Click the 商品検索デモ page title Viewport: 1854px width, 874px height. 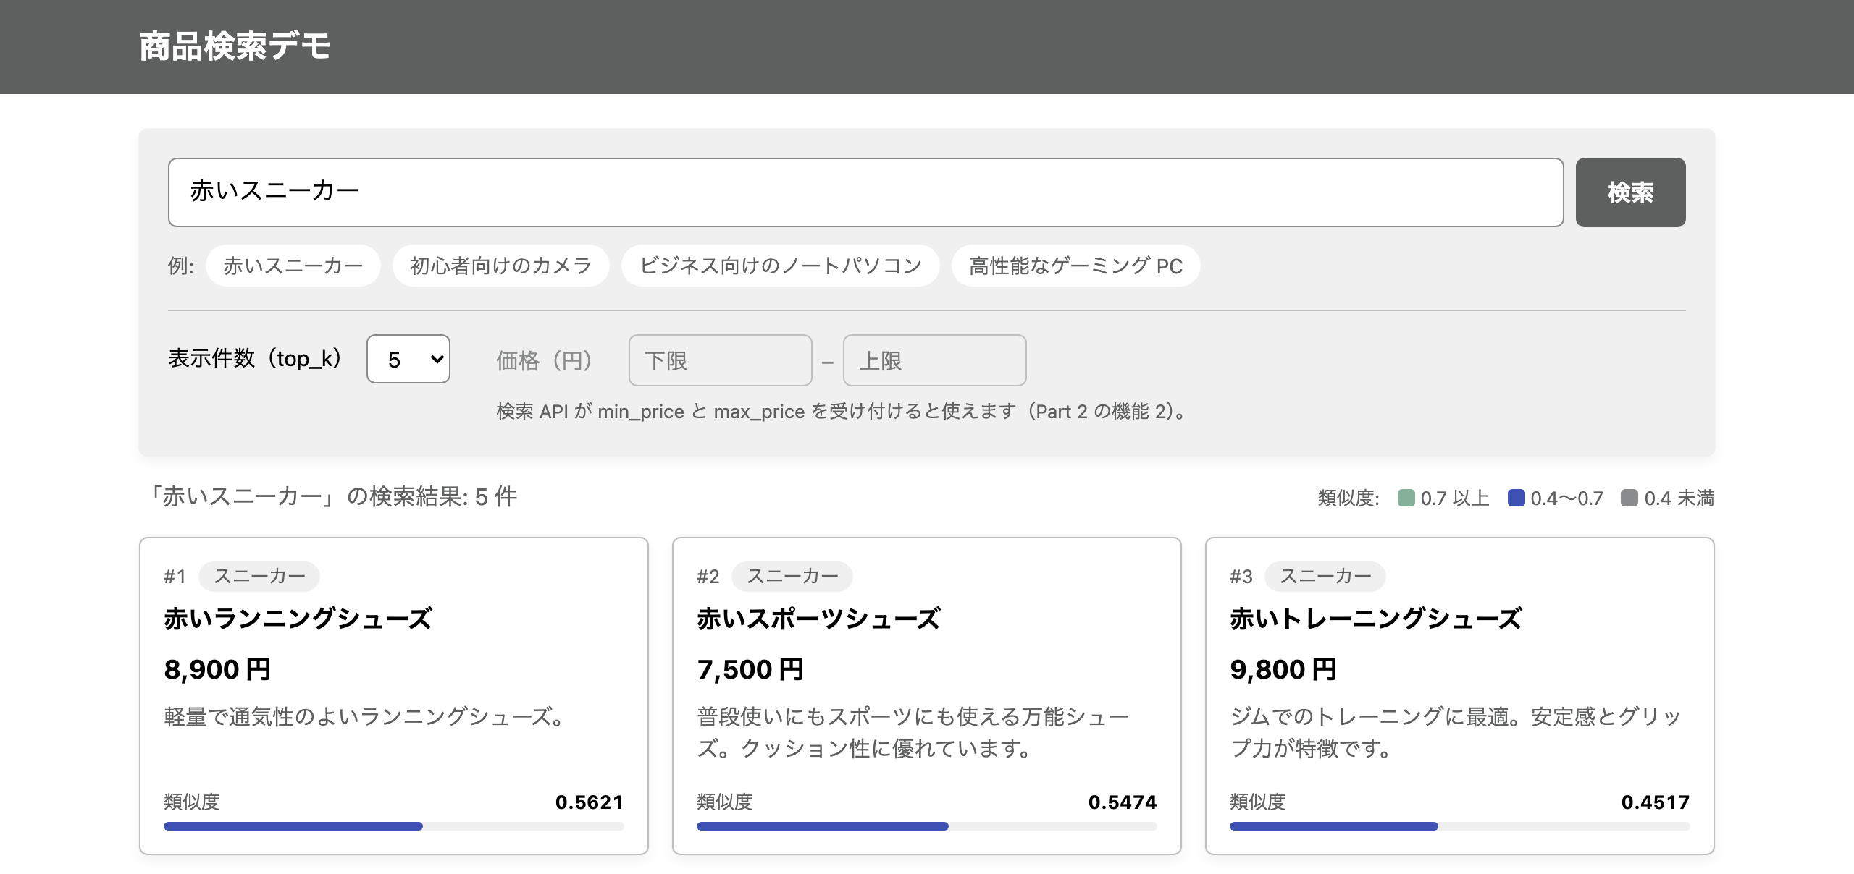(235, 46)
